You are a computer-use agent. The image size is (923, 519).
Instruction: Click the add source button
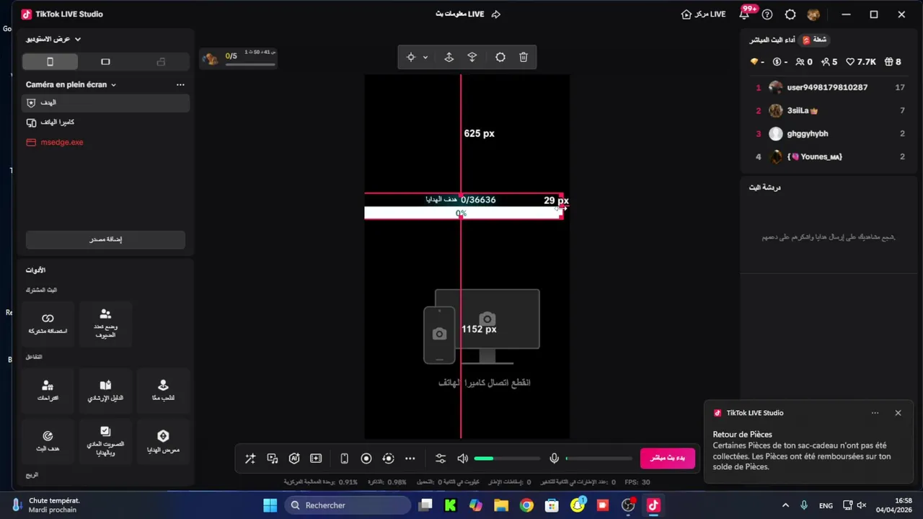(105, 239)
